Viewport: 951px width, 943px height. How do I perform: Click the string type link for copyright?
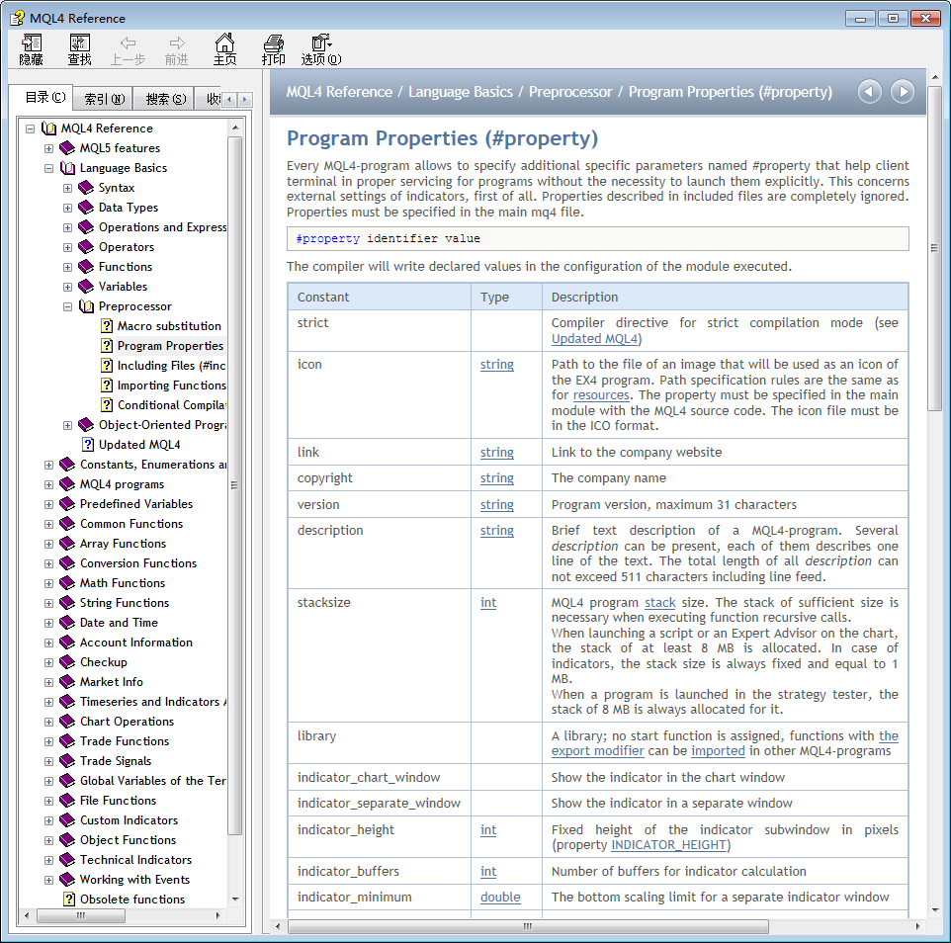click(496, 478)
